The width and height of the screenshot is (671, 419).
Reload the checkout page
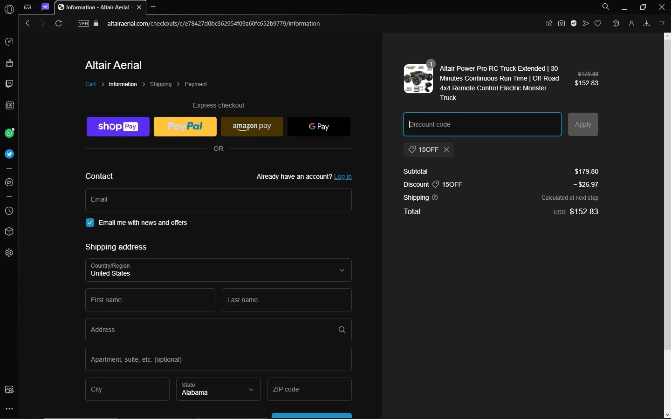coord(59,23)
